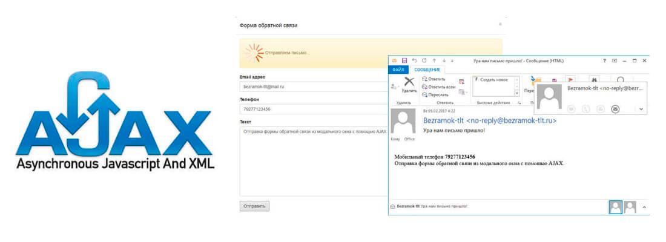Minimize the Outlook message window
This screenshot has height=242, width=666.
624,60
